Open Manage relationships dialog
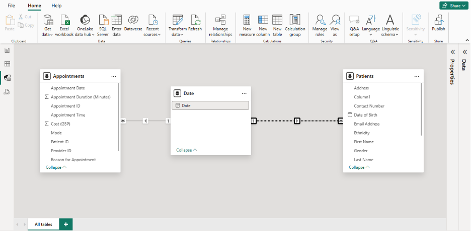This screenshot has height=231, width=471. click(x=220, y=26)
